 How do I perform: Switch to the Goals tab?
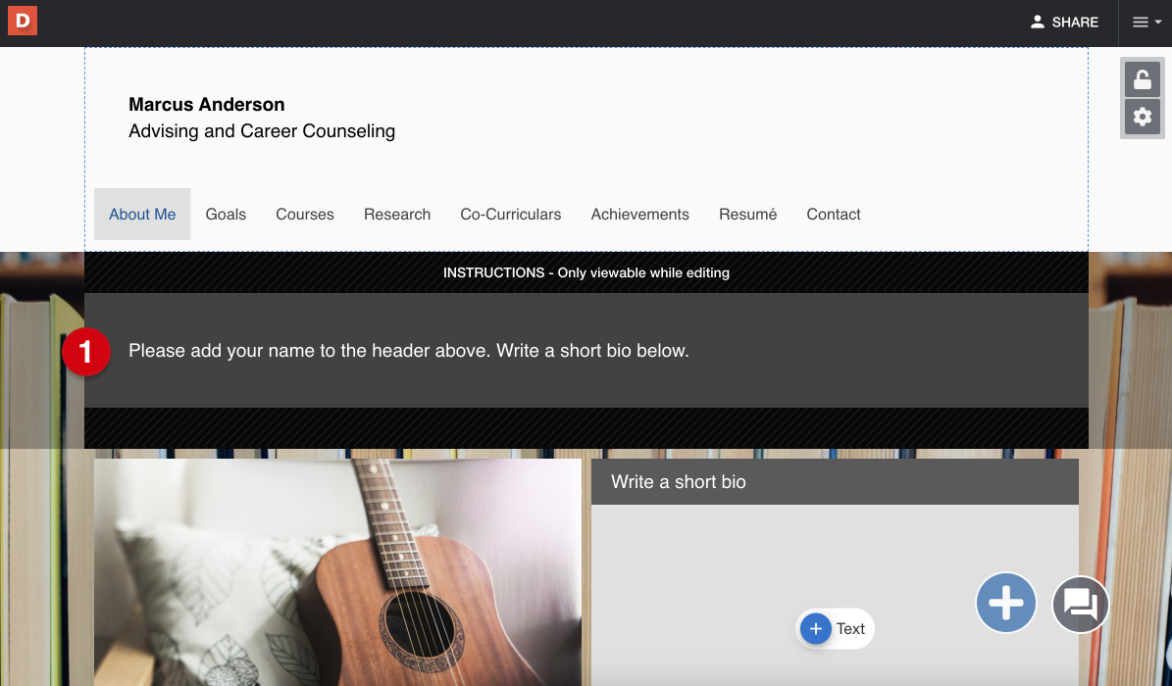point(226,215)
